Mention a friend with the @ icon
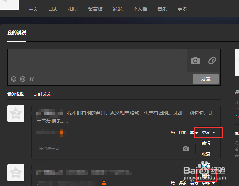Viewport: 239px width, 186px height. (x=23, y=79)
